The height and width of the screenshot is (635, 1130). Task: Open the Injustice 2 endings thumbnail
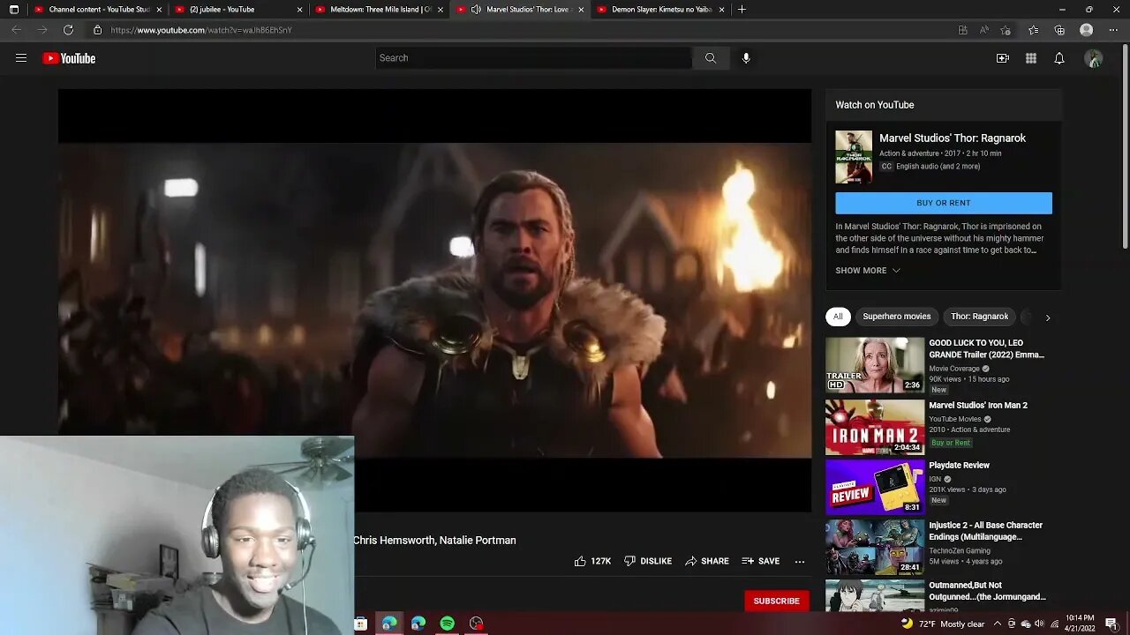(875, 547)
